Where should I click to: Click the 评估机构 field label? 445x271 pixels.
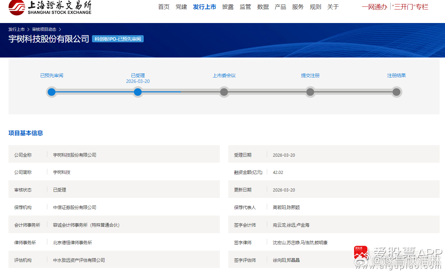click(x=23, y=260)
